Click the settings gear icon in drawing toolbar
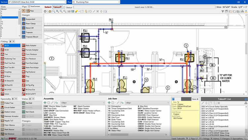The height and width of the screenshot is (140, 248). [x=45, y=11]
